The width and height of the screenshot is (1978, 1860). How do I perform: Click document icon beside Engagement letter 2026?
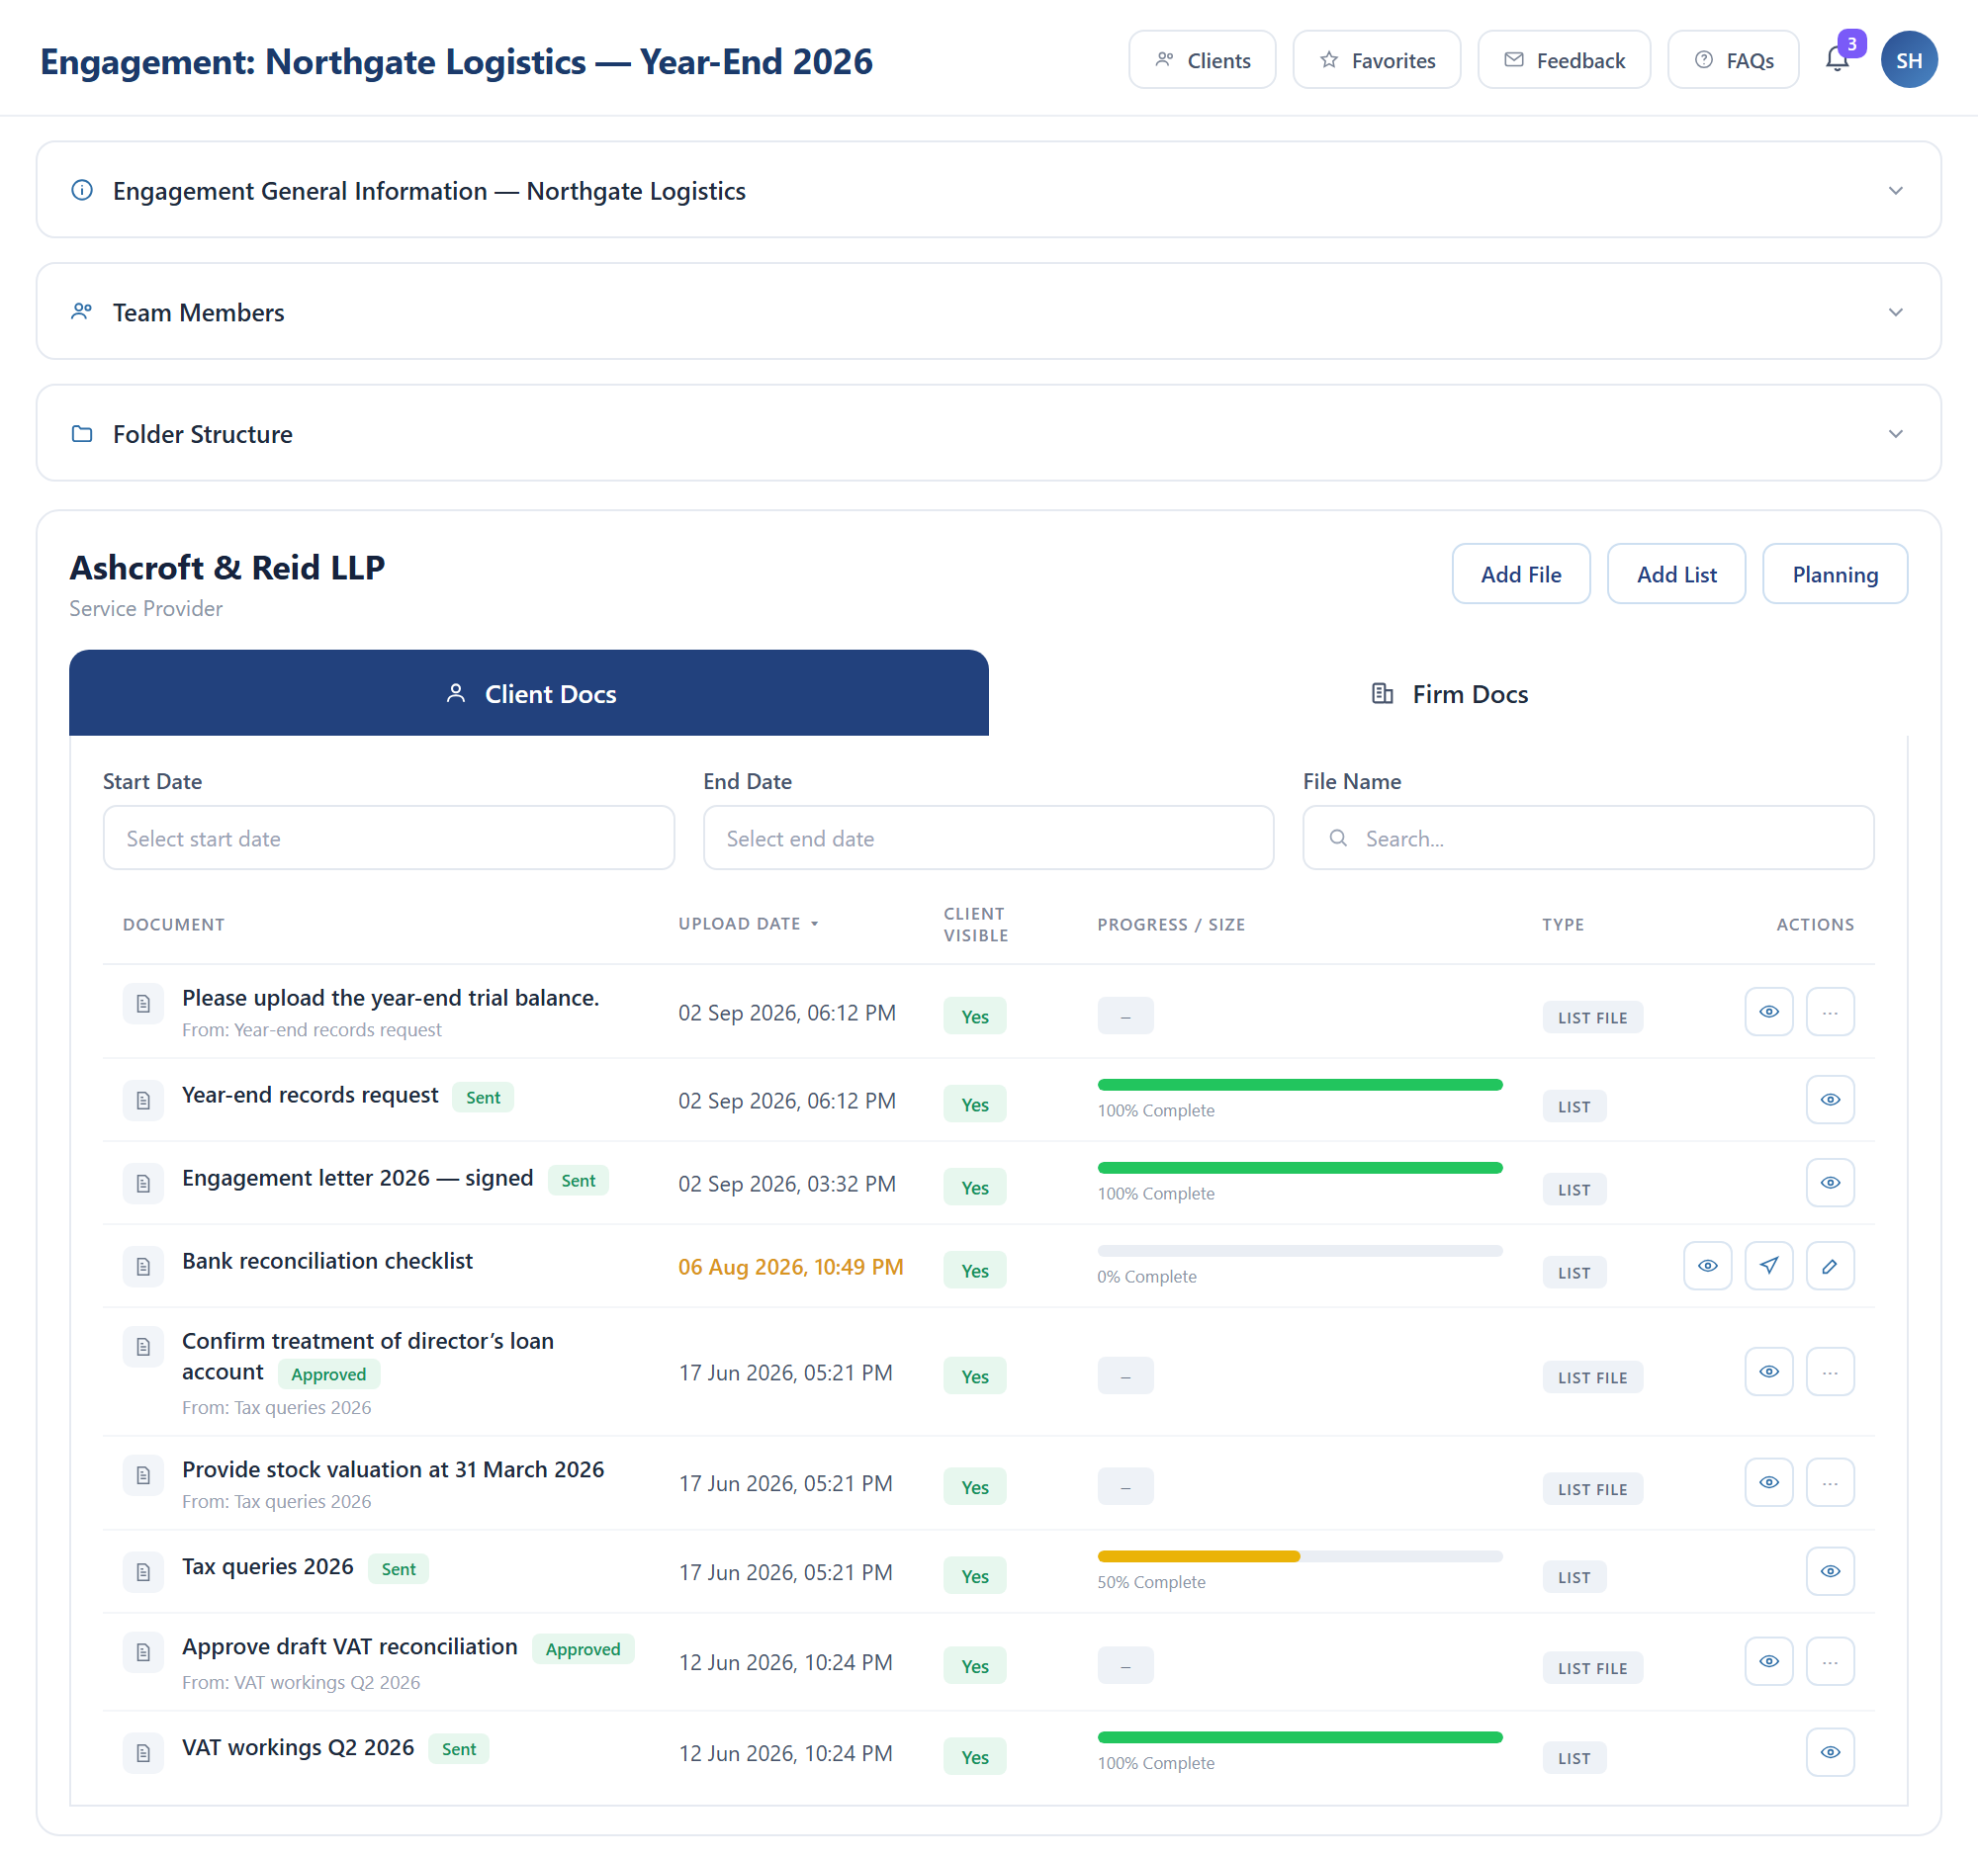click(143, 1184)
